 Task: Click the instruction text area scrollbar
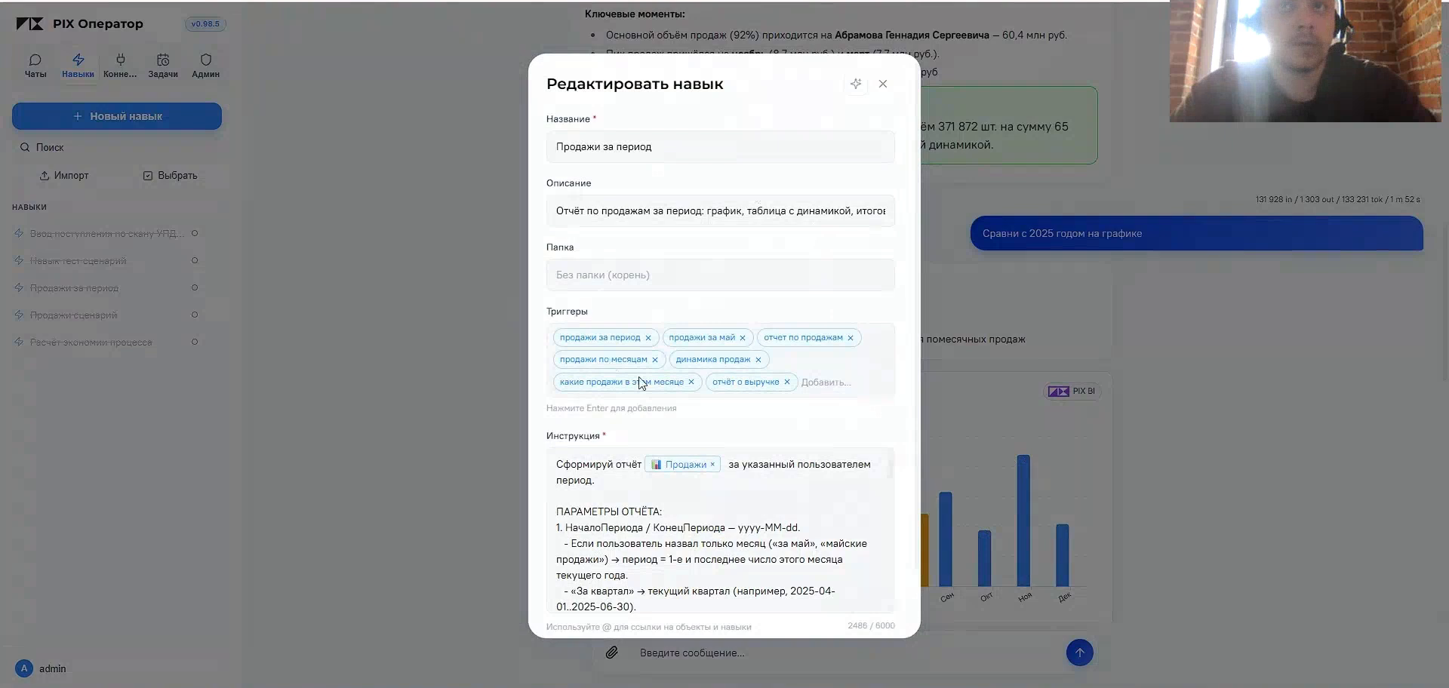891,468
